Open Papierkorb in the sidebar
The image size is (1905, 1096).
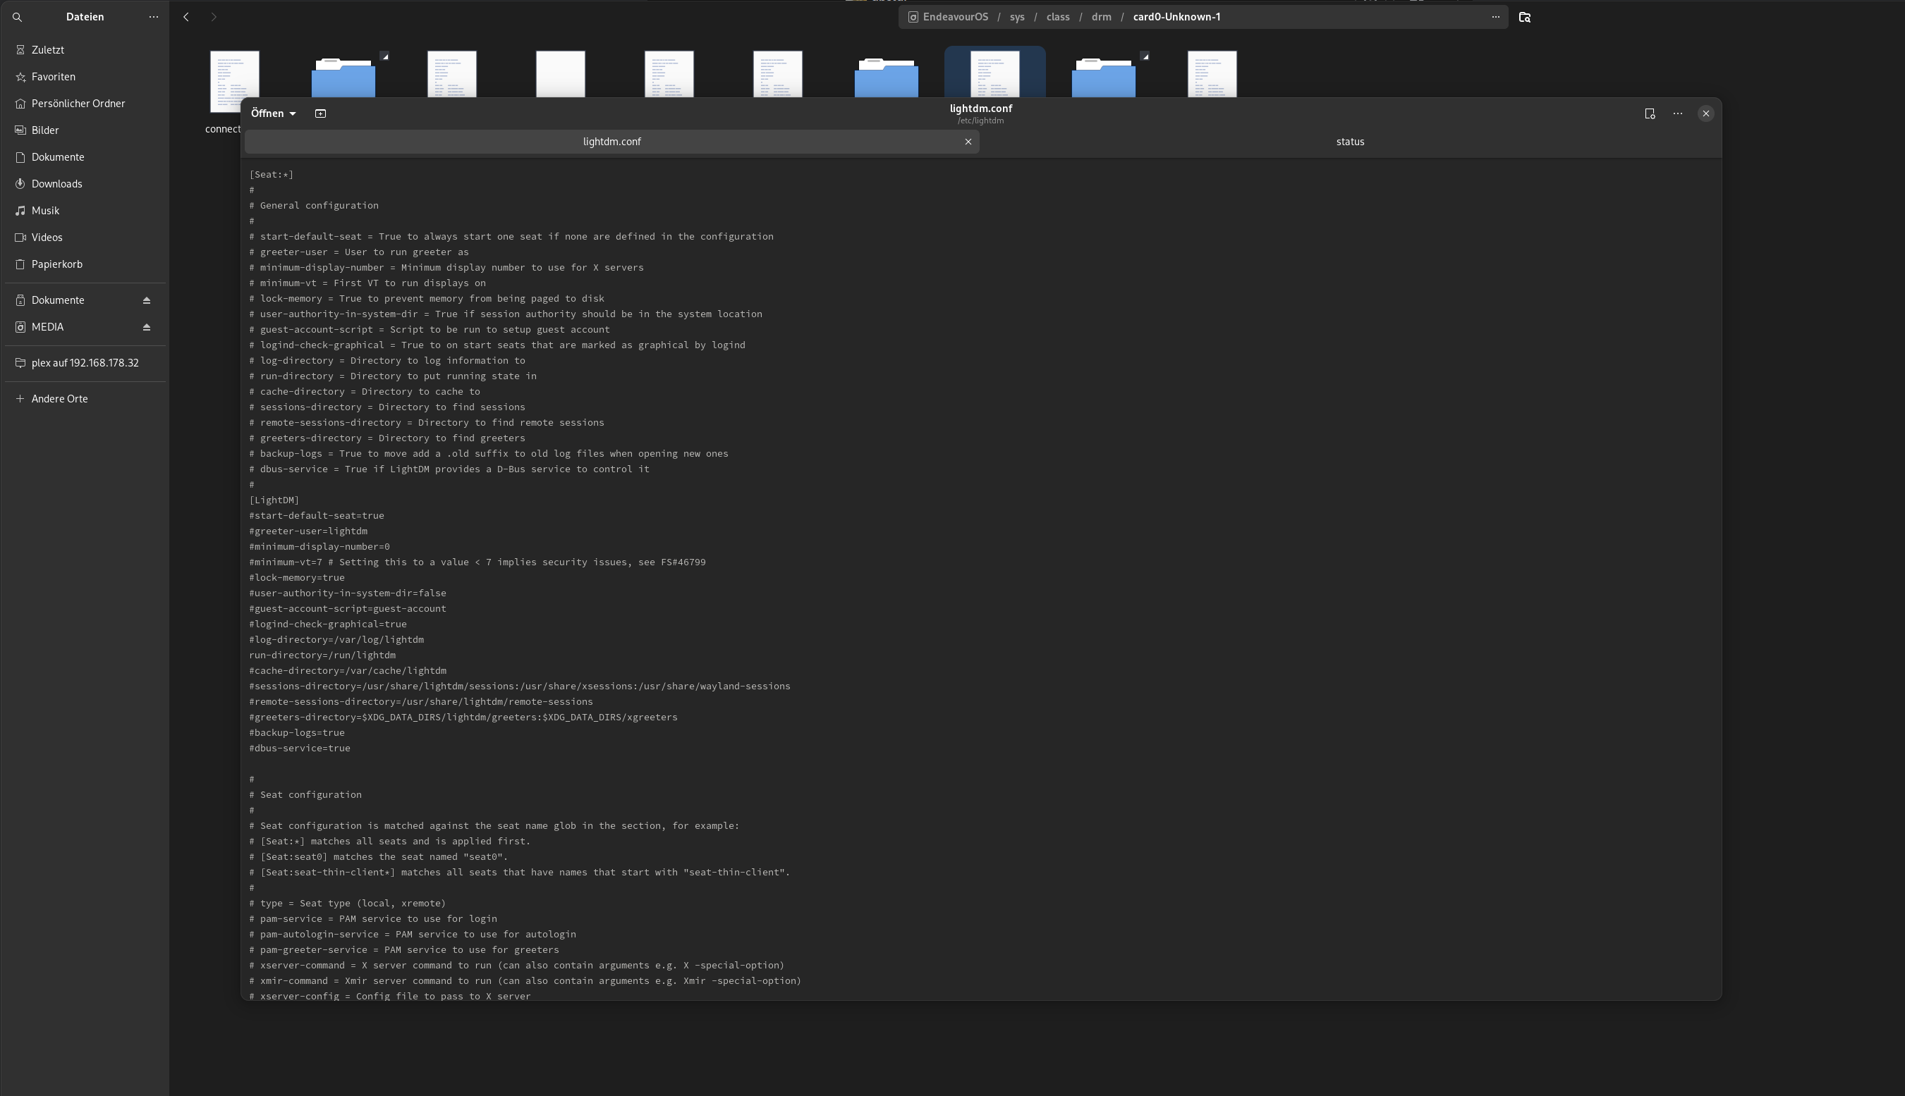(56, 264)
